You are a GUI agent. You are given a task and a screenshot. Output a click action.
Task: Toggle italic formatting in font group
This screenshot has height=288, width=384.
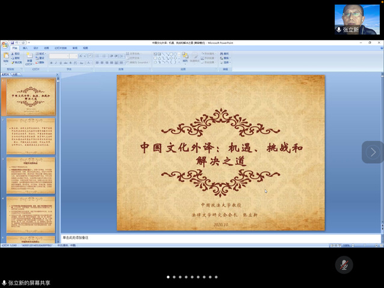click(x=56, y=62)
